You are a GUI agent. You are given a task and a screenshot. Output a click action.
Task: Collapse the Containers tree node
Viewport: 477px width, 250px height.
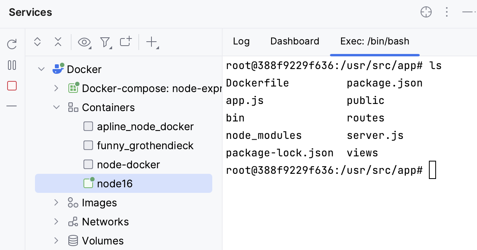click(x=56, y=107)
